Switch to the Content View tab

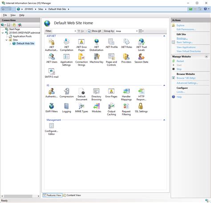(x=72, y=195)
